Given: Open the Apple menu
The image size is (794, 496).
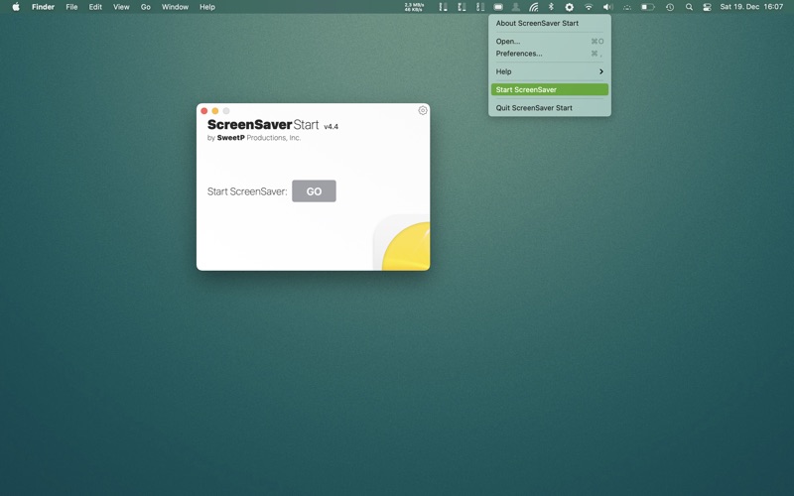Looking at the screenshot, I should point(16,7).
